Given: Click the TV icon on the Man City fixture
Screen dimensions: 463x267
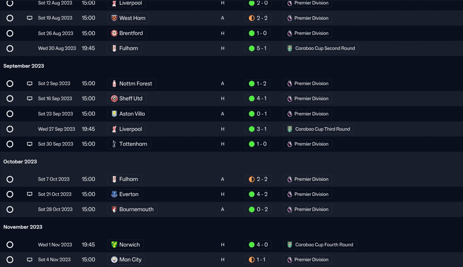Looking at the screenshot, I should pyautogui.click(x=30, y=259).
